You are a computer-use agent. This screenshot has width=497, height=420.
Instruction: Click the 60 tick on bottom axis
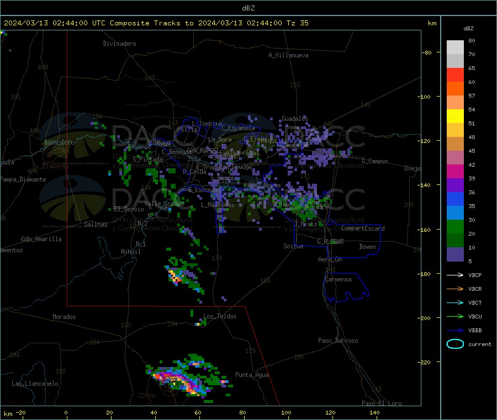[x=198, y=412]
